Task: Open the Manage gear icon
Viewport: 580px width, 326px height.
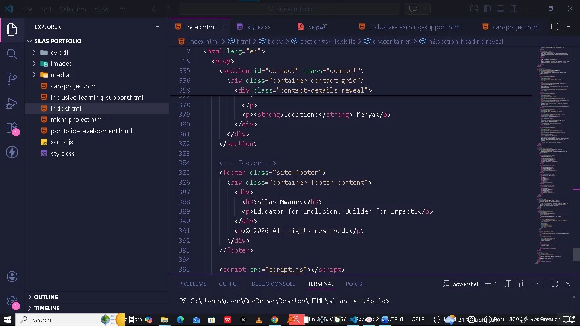Action: [x=12, y=301]
